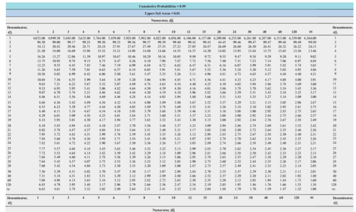This screenshot has height=212, width=356.
Task: Select the table value '6,261.00'
Action: (x=250, y=38)
